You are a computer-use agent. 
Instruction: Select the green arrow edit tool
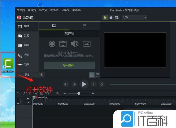105,17
